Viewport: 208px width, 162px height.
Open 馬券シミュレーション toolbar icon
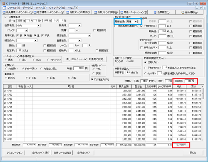pyautogui.click(x=122, y=12)
